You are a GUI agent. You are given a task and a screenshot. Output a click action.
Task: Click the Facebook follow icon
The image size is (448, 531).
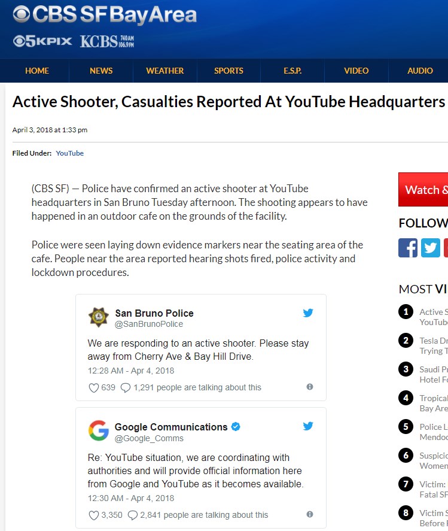coord(408,248)
